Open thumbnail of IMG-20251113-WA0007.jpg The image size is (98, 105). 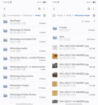pyautogui.click(x=55, y=84)
